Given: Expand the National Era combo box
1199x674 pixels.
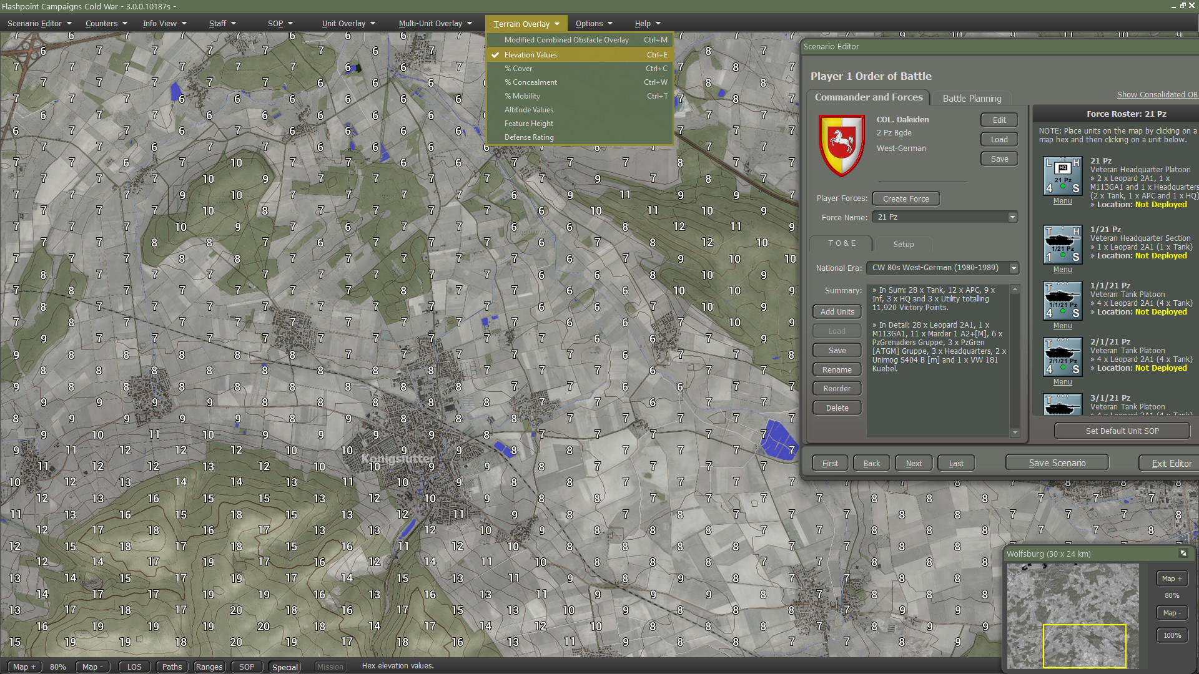Looking at the screenshot, I should click(1013, 268).
